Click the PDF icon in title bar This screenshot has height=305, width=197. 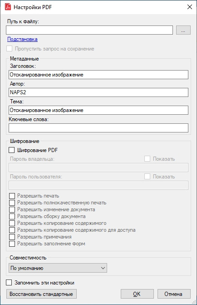tap(8, 7)
